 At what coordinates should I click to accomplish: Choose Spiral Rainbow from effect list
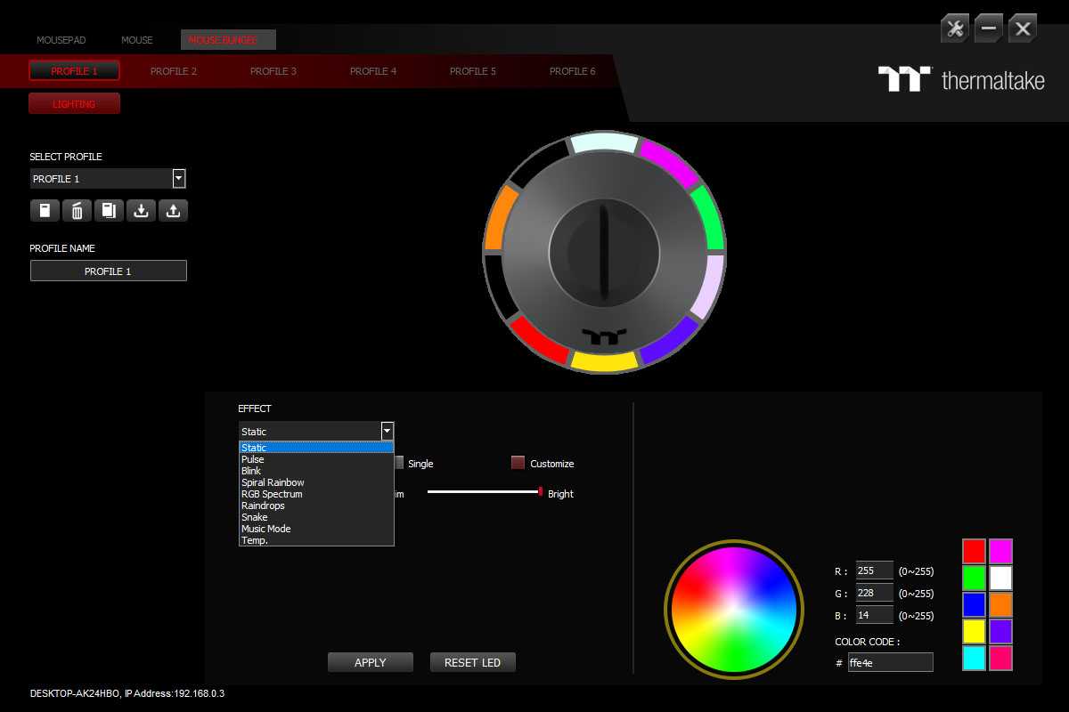(273, 482)
